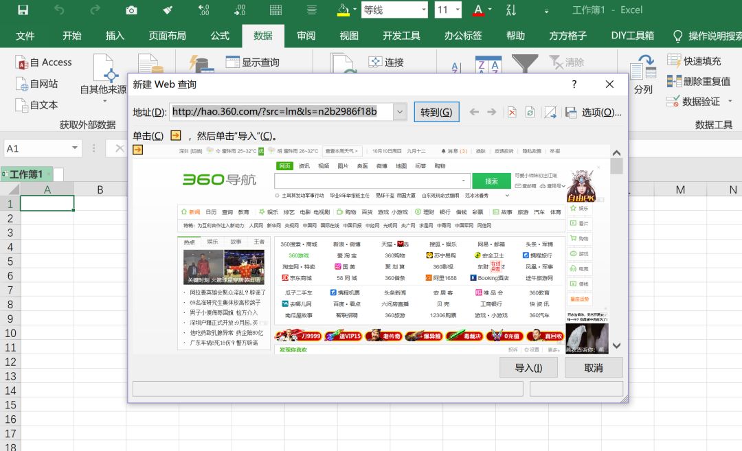
Task: Click the 快速填充 button
Action: point(694,60)
